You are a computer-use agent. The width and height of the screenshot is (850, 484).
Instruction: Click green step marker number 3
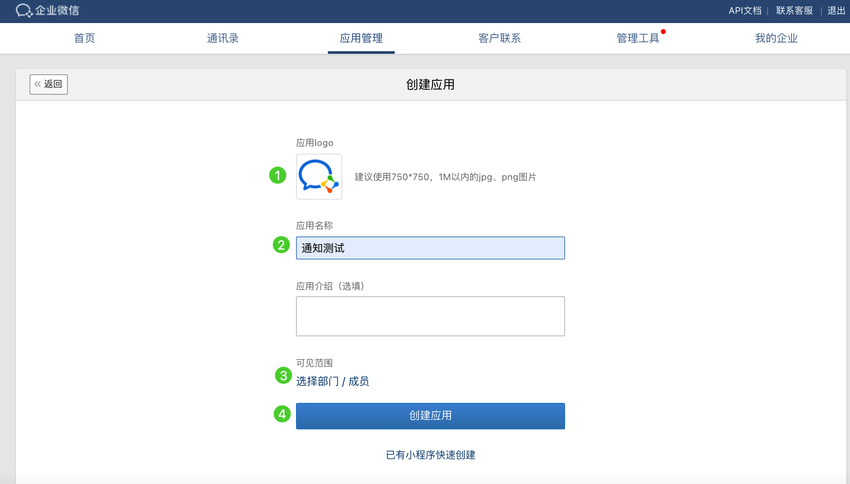(283, 376)
